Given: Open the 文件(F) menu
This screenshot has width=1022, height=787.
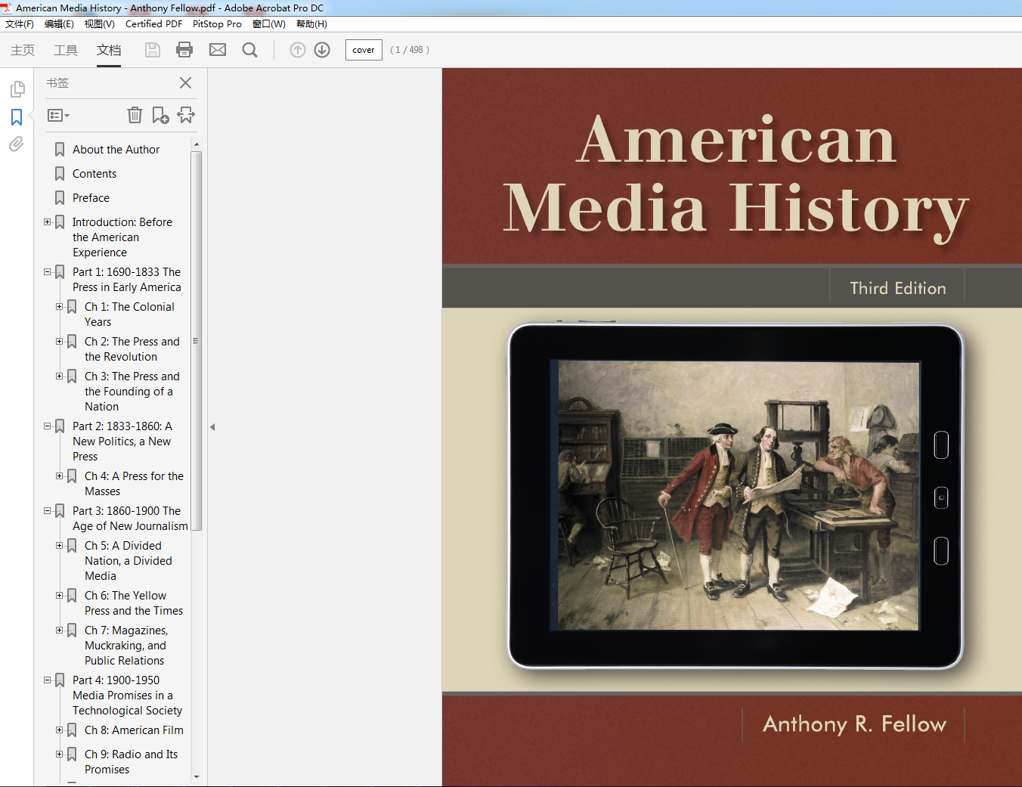Looking at the screenshot, I should [x=20, y=24].
